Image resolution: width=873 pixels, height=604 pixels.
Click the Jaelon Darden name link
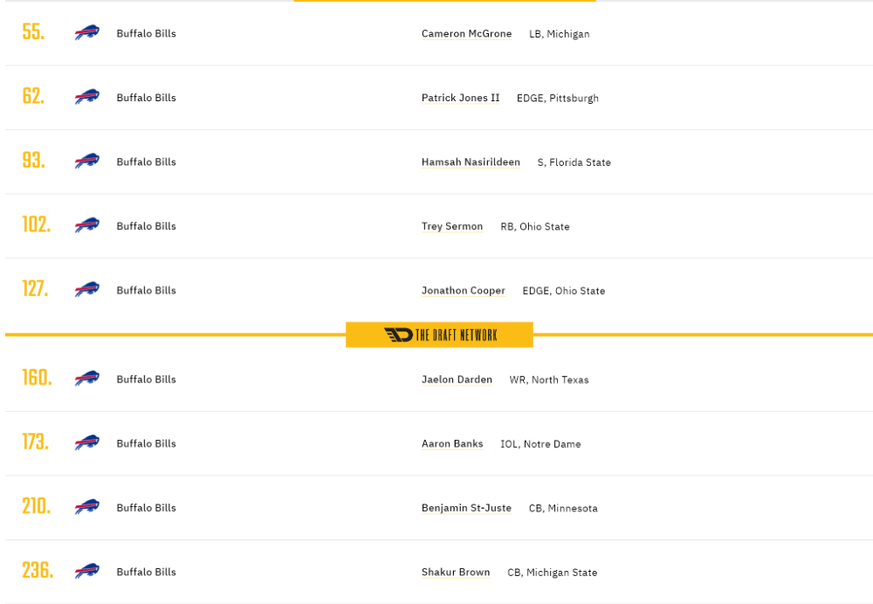pyautogui.click(x=457, y=379)
